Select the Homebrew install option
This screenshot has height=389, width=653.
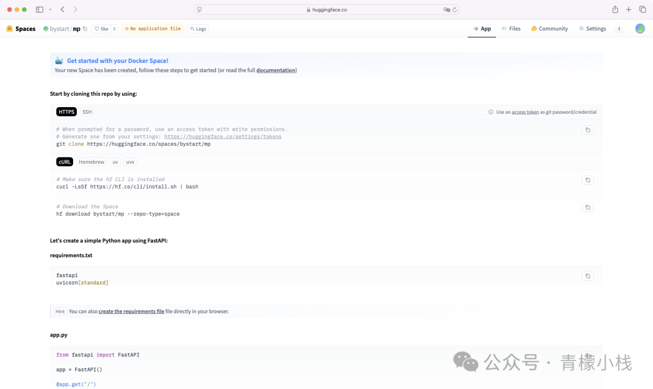[91, 162]
